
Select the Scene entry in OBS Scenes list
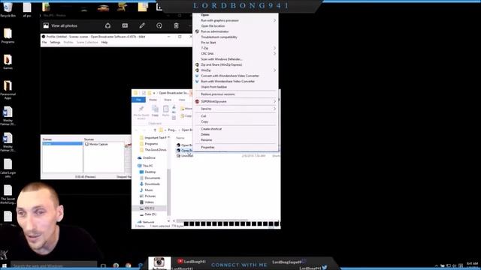tap(62, 144)
